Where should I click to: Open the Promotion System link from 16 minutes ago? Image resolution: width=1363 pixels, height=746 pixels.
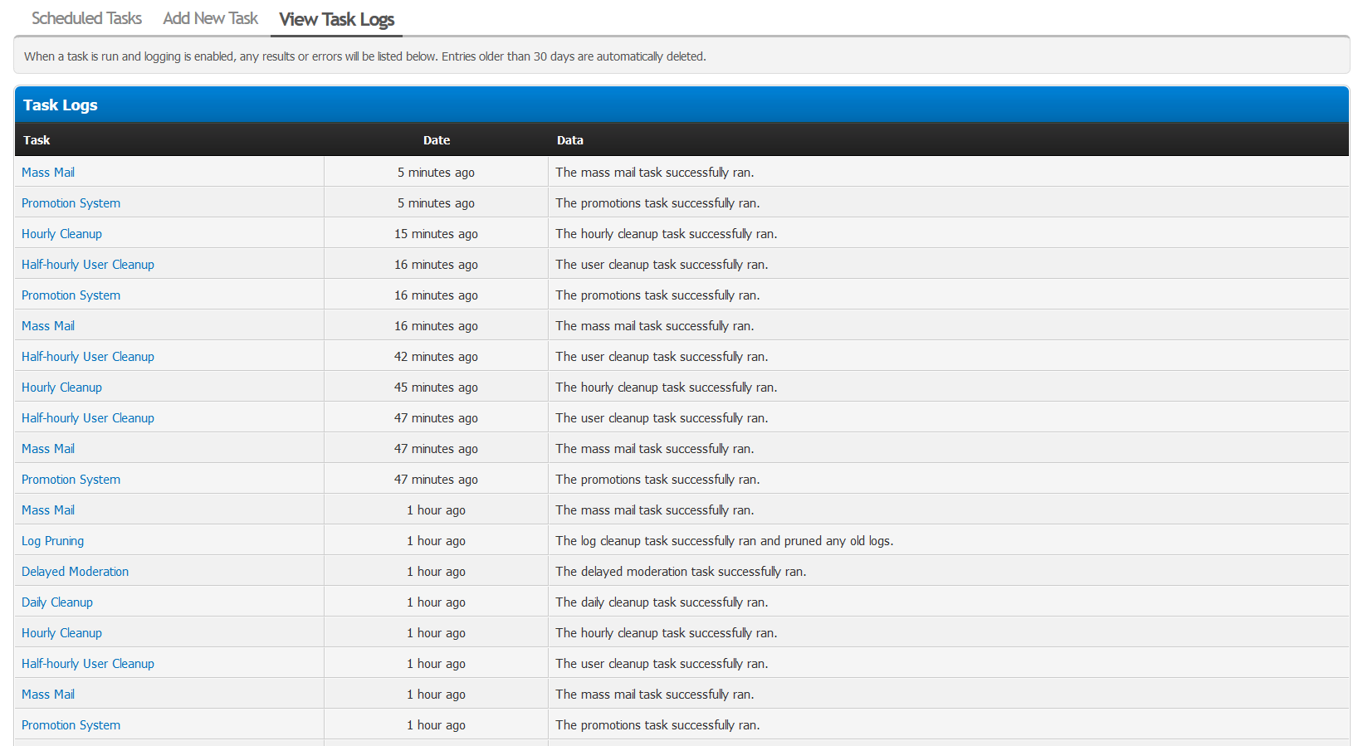(71, 295)
